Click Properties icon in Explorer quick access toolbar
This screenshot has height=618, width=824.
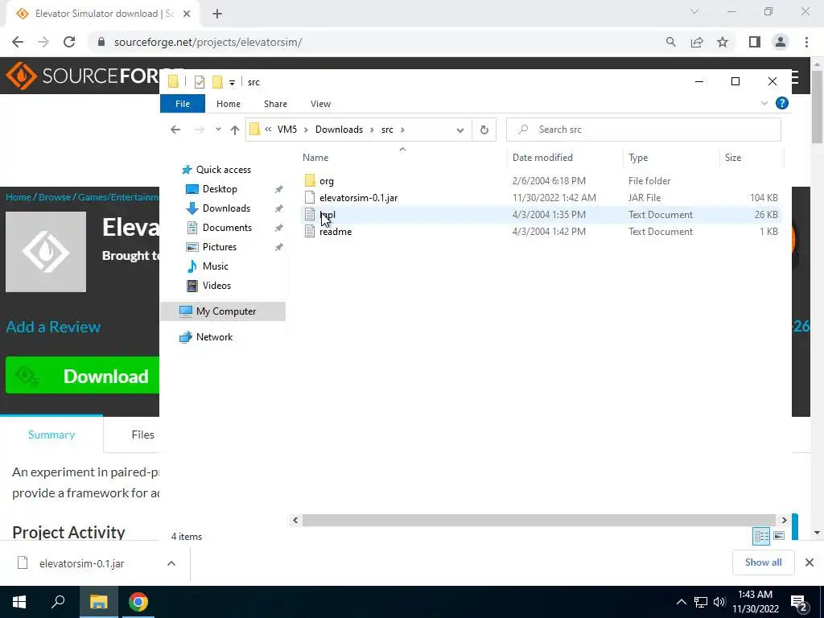(200, 82)
